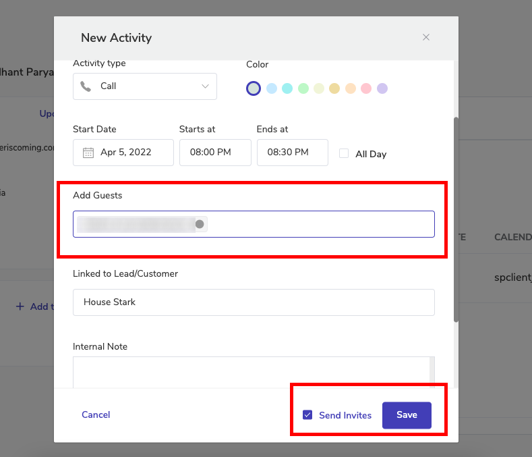This screenshot has height=457, width=532.
Task: Select the lavender purple color swatch
Action: [382, 88]
